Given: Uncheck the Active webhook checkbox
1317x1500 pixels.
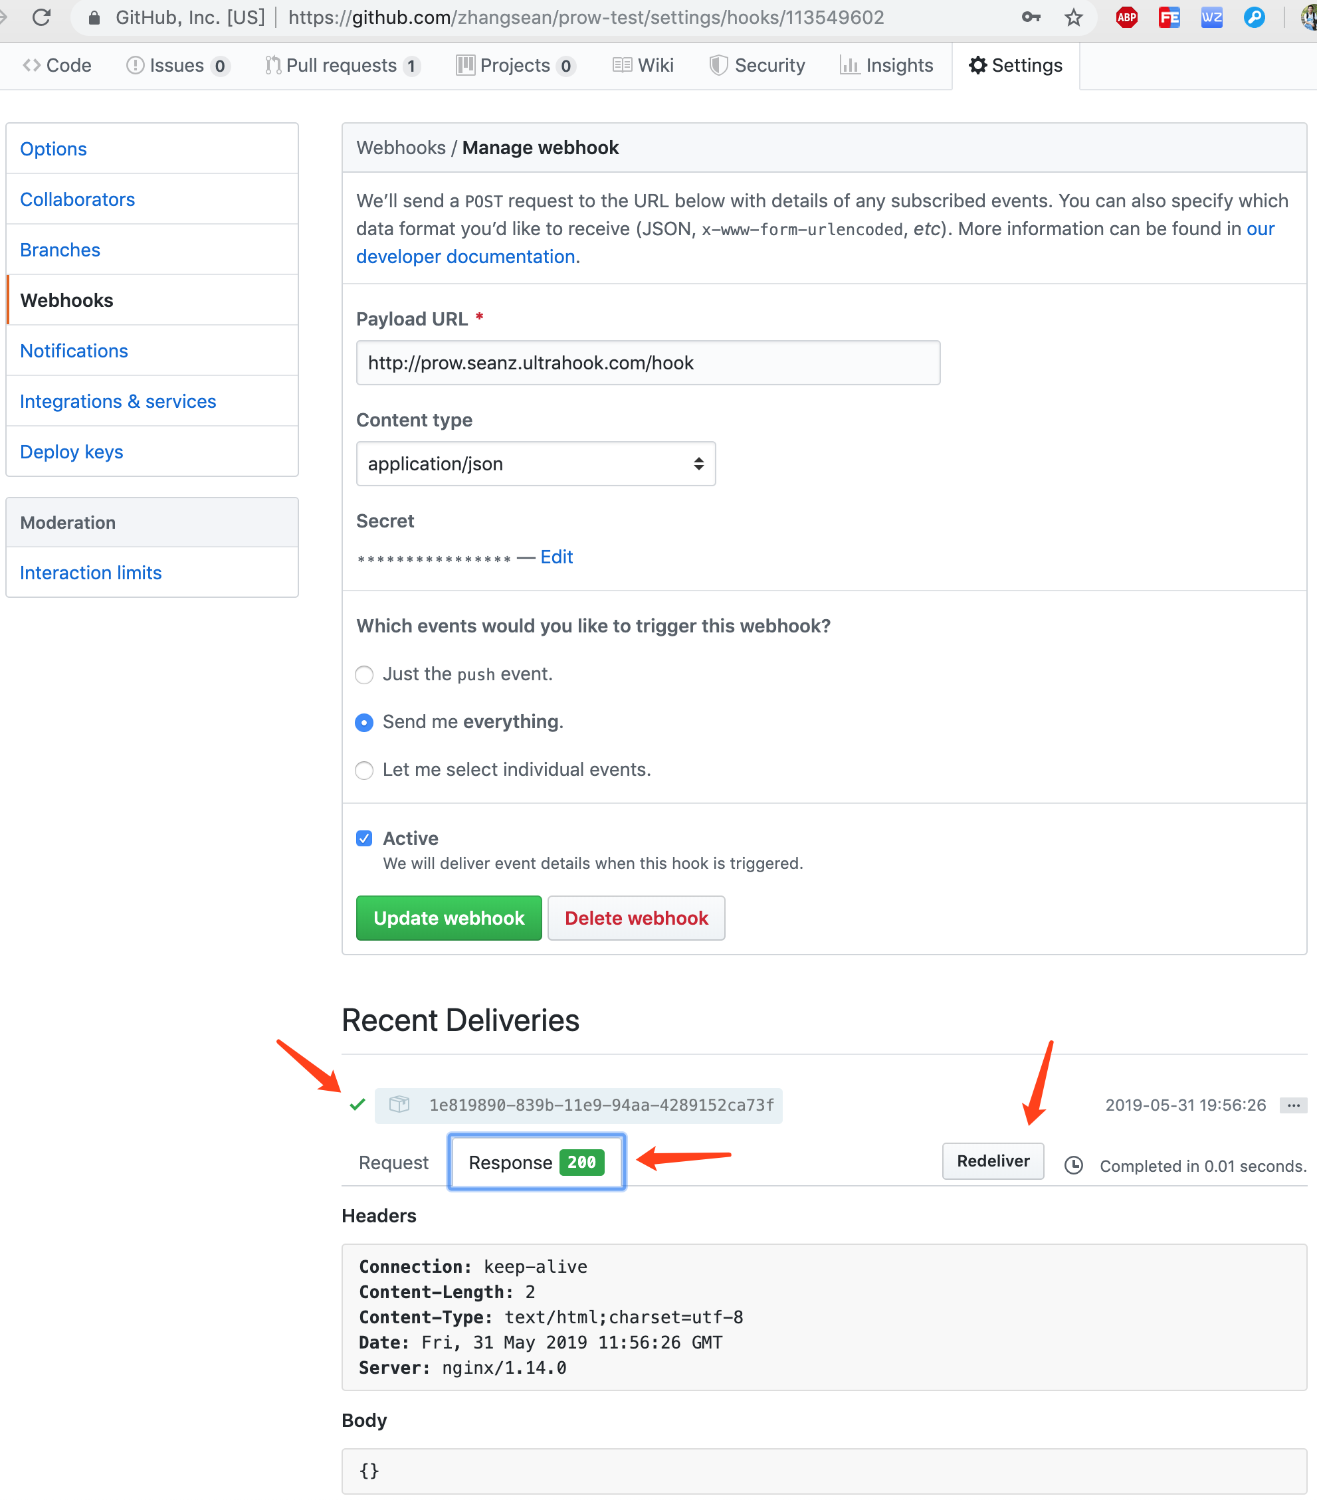Looking at the screenshot, I should [x=364, y=838].
